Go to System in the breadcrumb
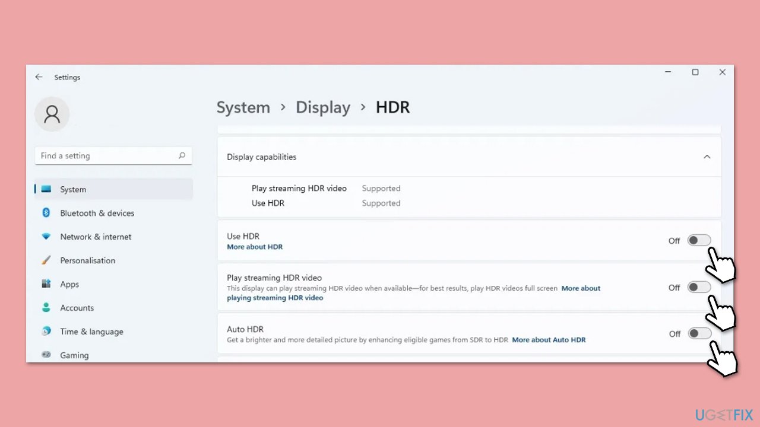The image size is (760, 427). click(243, 107)
